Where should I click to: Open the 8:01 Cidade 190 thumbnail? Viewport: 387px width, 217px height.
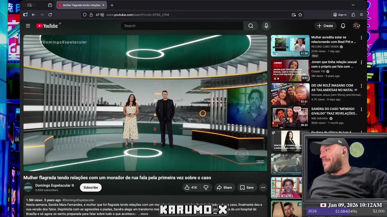(x=290, y=71)
